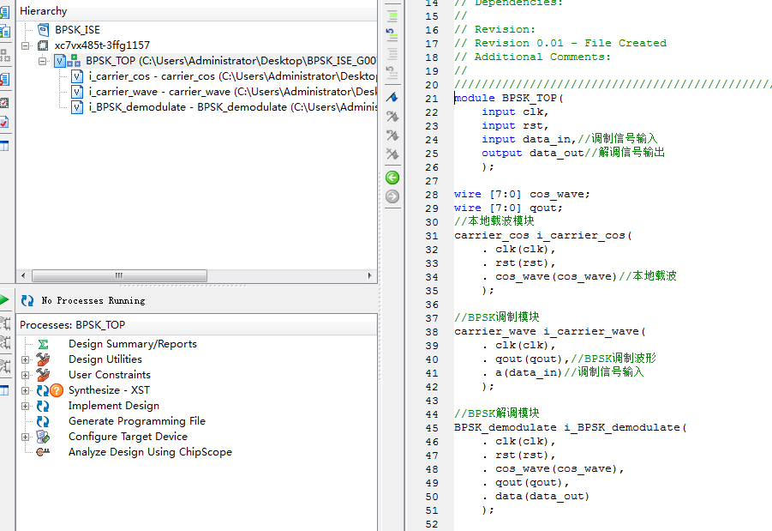The height and width of the screenshot is (531, 772).
Task: Expand the Configure Target Device node
Action: point(25,437)
